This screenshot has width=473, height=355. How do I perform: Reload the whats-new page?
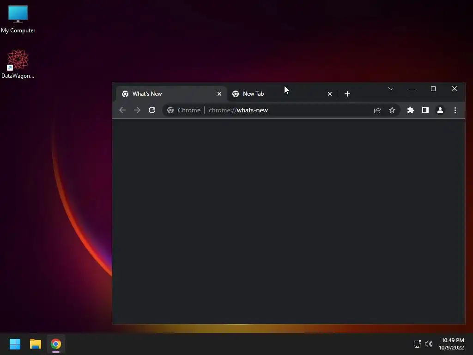pyautogui.click(x=152, y=110)
